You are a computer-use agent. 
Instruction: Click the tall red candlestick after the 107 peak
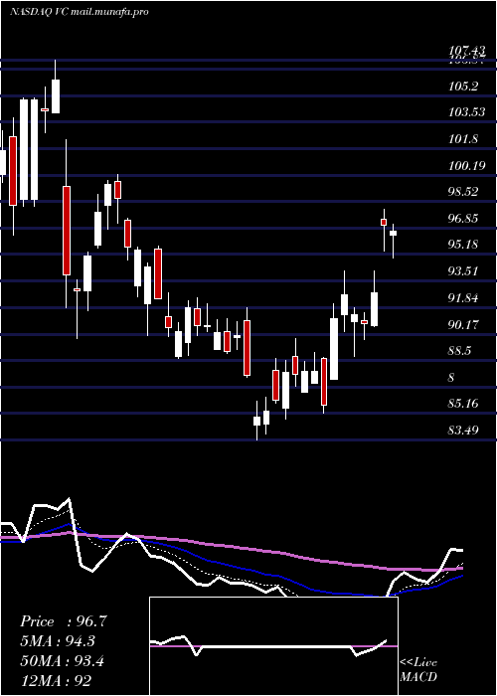67,224
